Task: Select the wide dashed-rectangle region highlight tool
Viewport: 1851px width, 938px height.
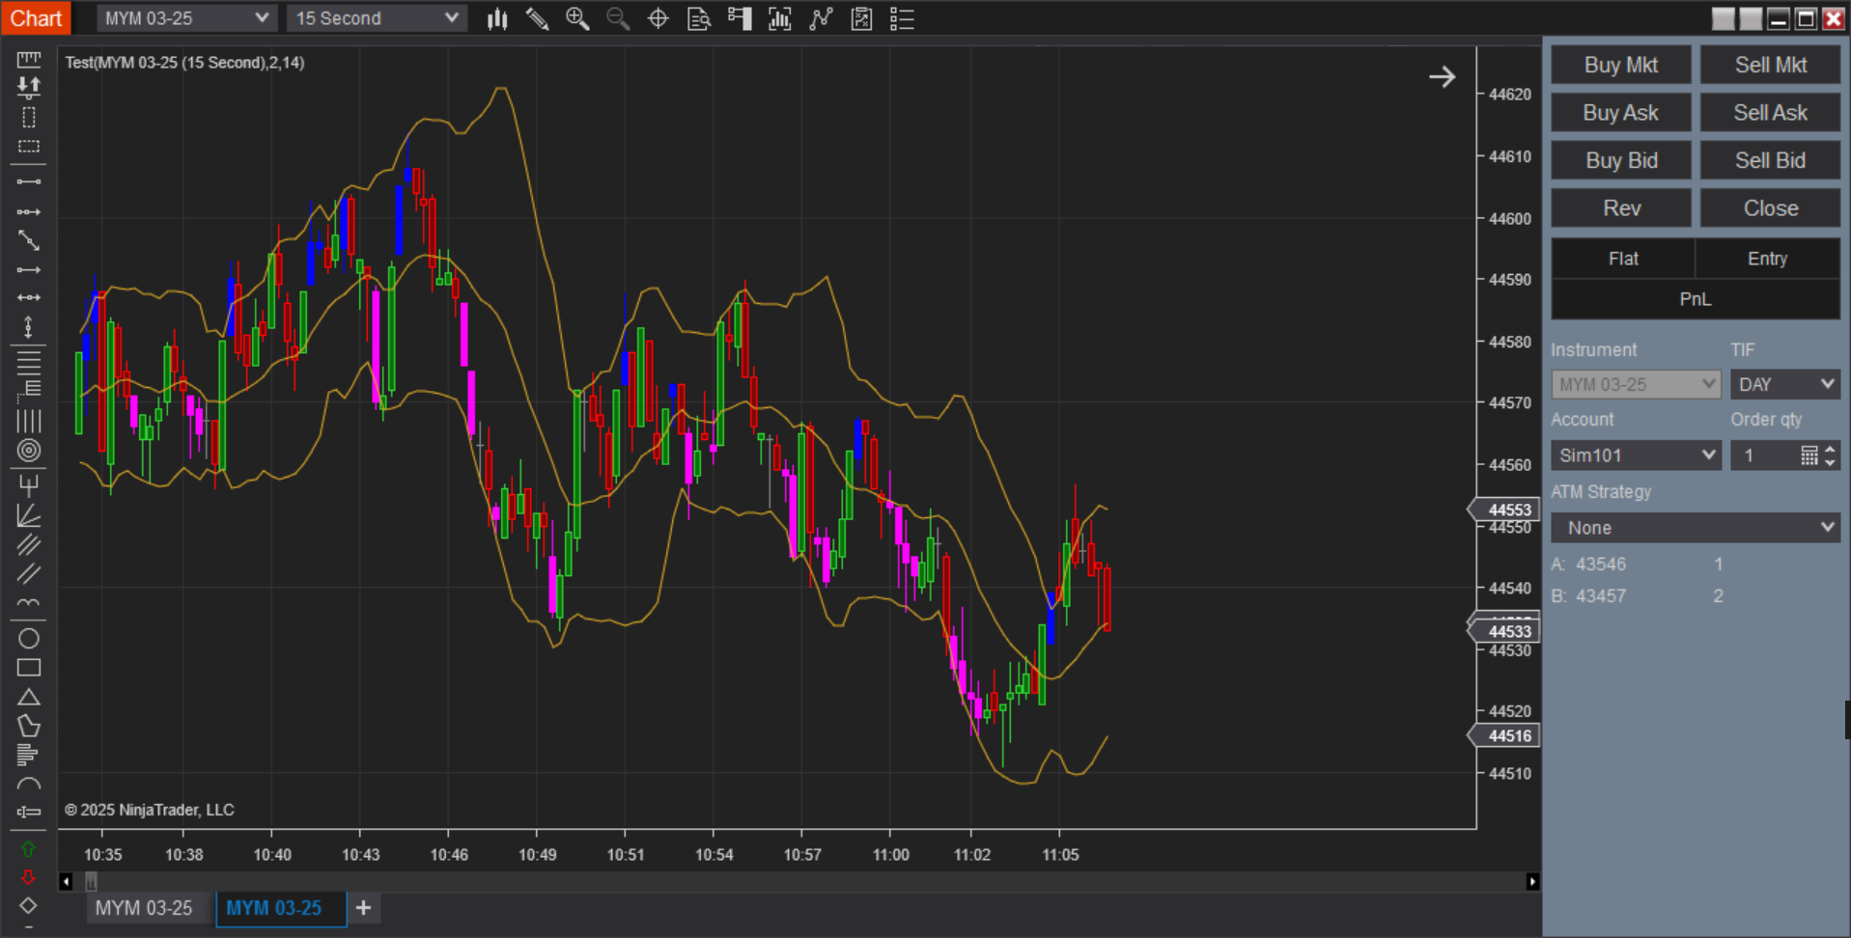Action: 29,147
